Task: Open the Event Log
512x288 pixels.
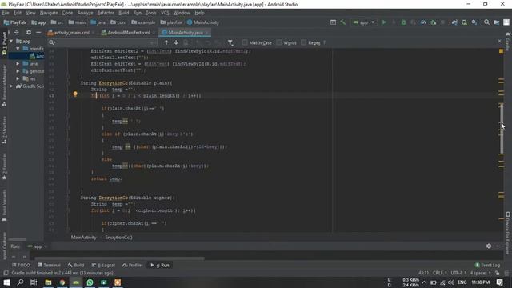Action: (x=487, y=265)
